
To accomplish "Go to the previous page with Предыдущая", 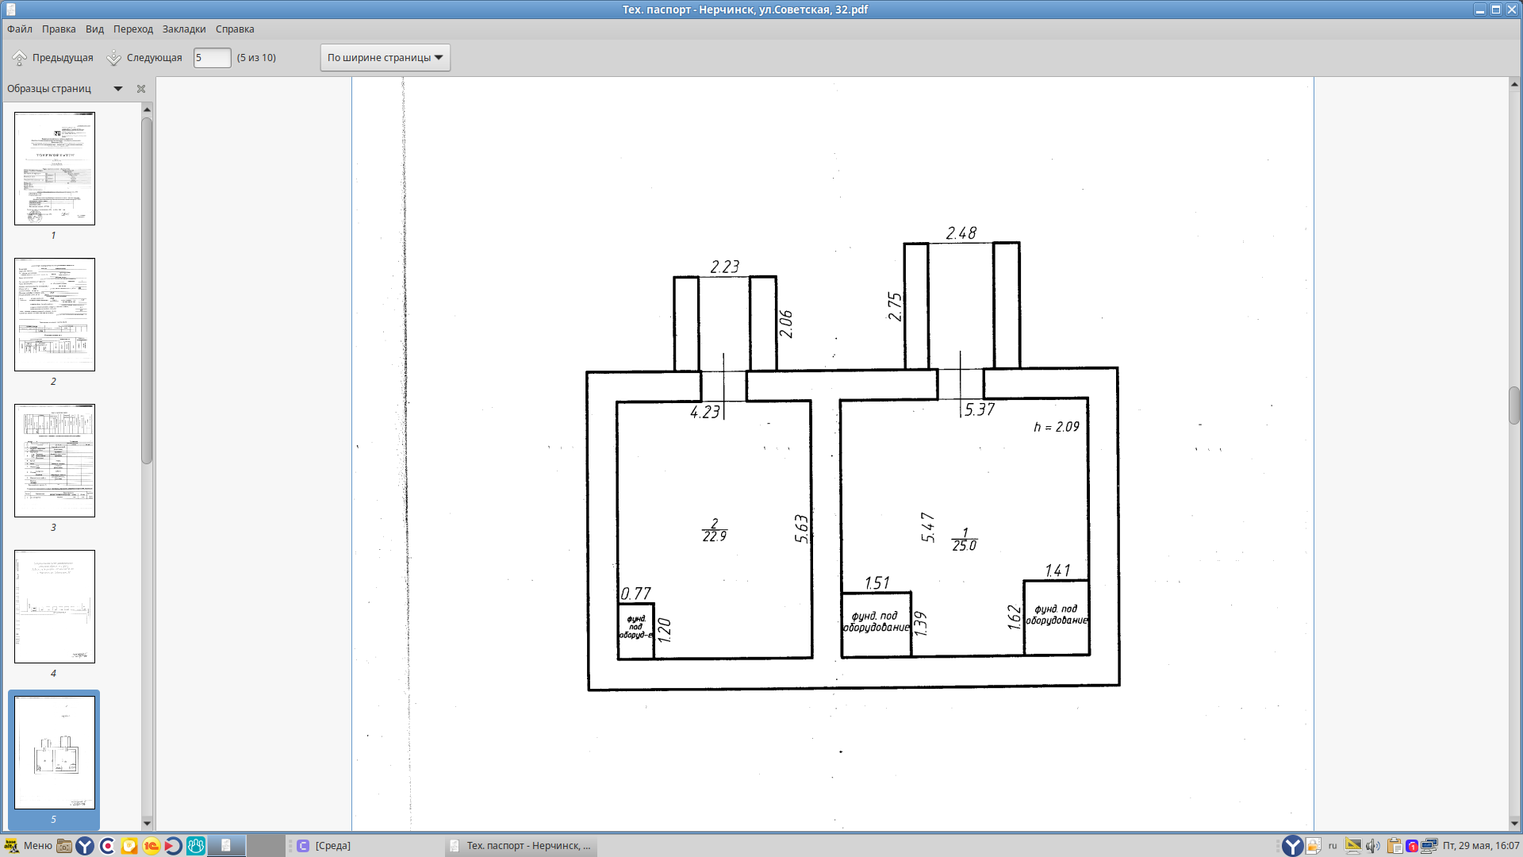I will coord(52,58).
